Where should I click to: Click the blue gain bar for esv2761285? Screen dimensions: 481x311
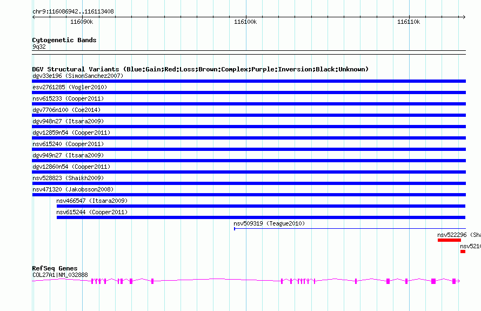(x=249, y=92)
